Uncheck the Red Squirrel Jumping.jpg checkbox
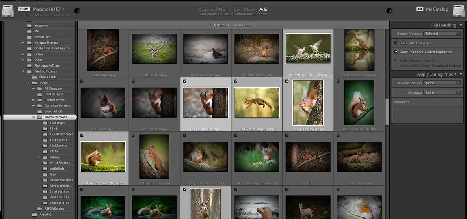The height and width of the screenshot is (219, 467). click(x=236, y=81)
